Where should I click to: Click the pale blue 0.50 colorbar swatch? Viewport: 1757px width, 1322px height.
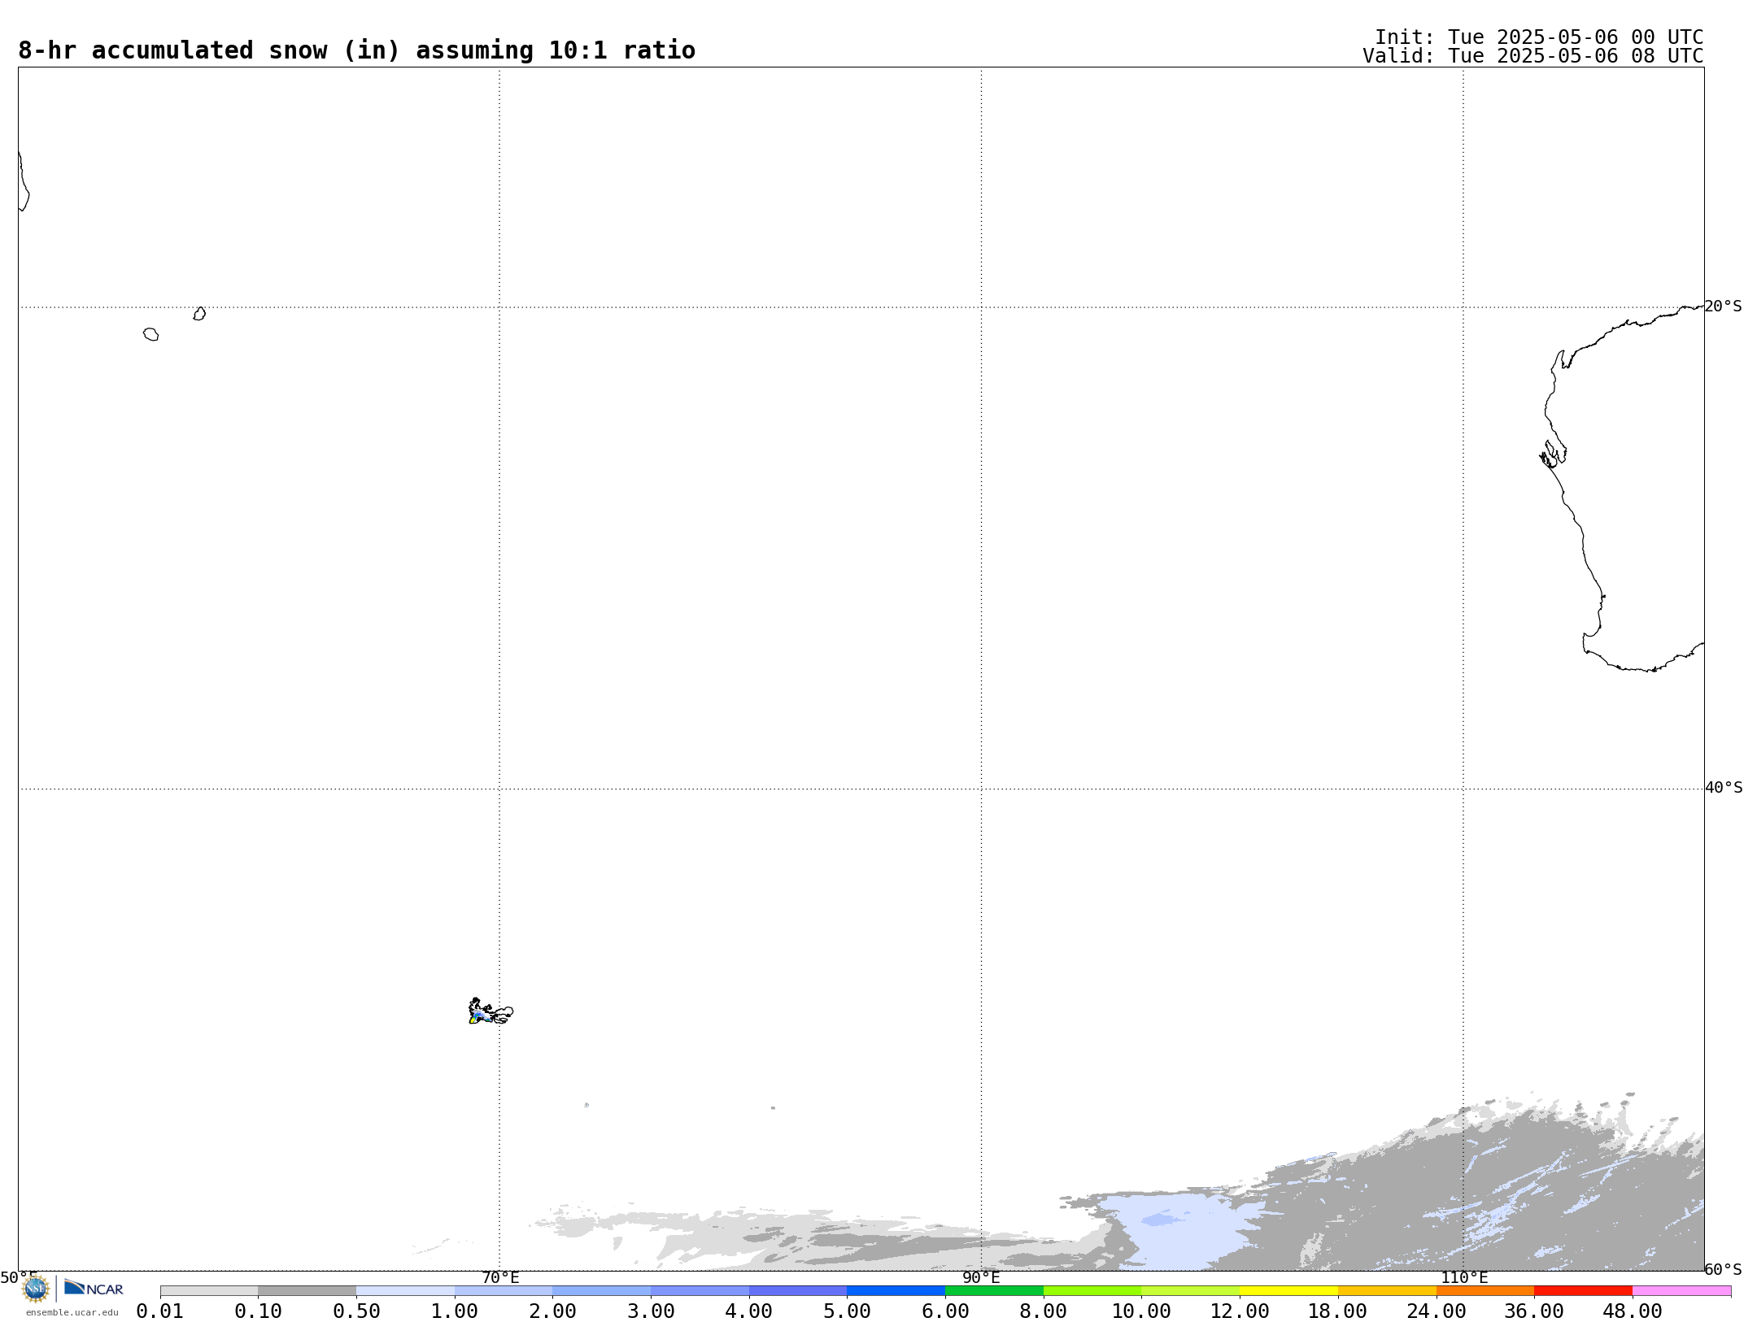pos(405,1291)
